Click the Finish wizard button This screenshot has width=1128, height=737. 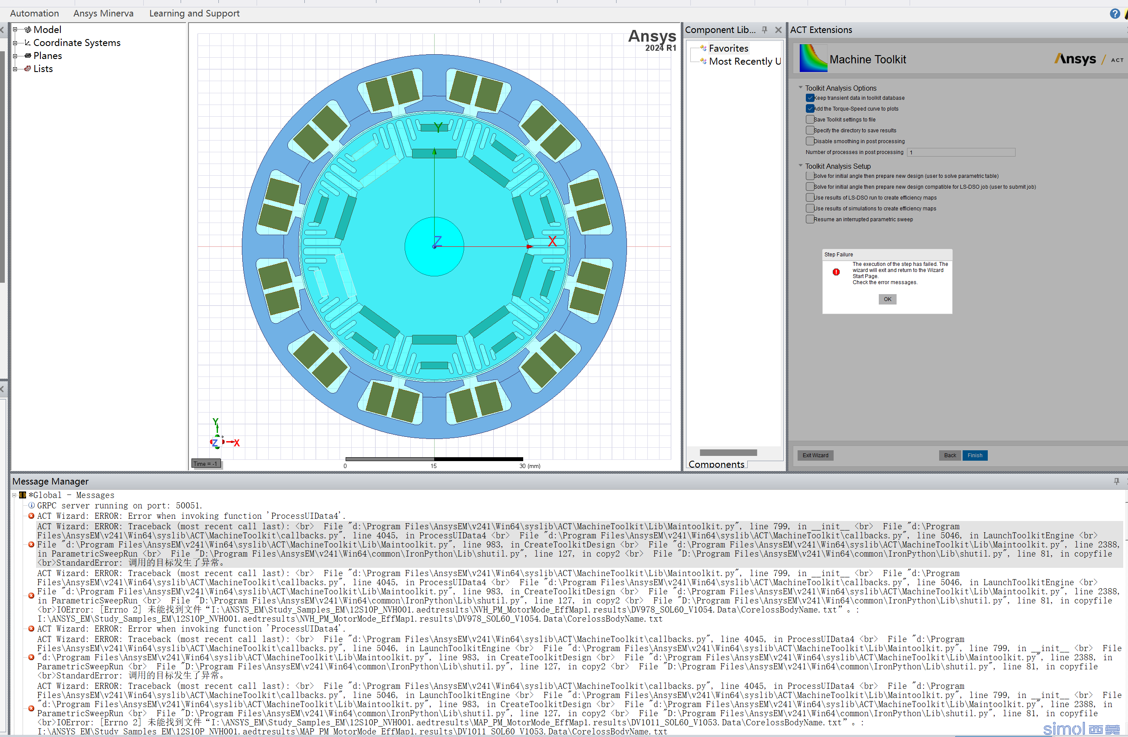[974, 455]
